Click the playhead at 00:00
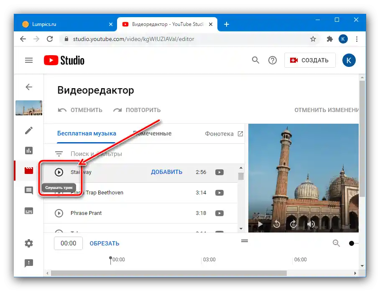This screenshot has height=291, width=380. coord(110,260)
